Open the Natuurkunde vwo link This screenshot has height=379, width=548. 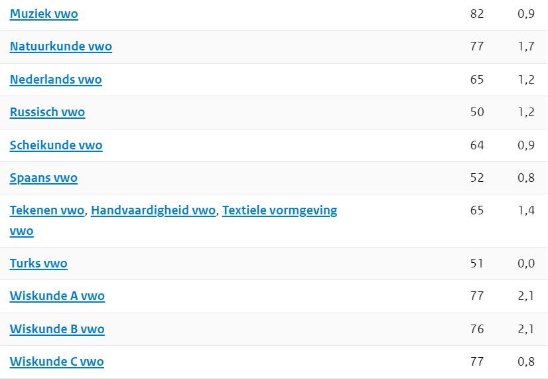pyautogui.click(x=61, y=46)
